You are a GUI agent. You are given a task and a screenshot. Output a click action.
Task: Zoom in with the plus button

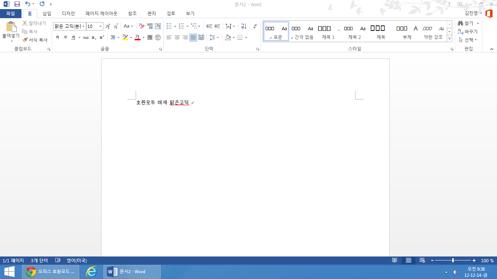pos(474,260)
